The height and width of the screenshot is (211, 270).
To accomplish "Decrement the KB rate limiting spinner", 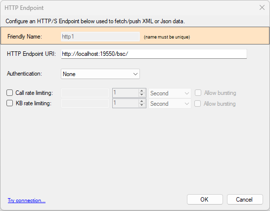I will pos(142,105).
